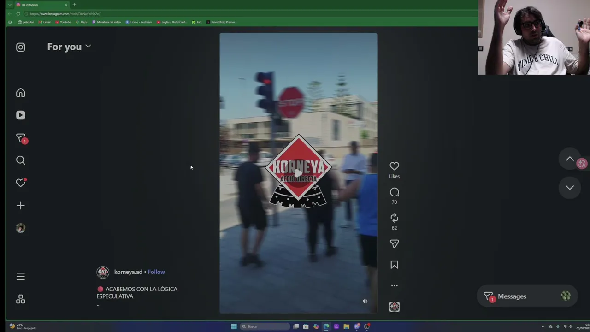The image size is (590, 332).
Task: Click korneya.ad profile picture
Action: point(103,272)
